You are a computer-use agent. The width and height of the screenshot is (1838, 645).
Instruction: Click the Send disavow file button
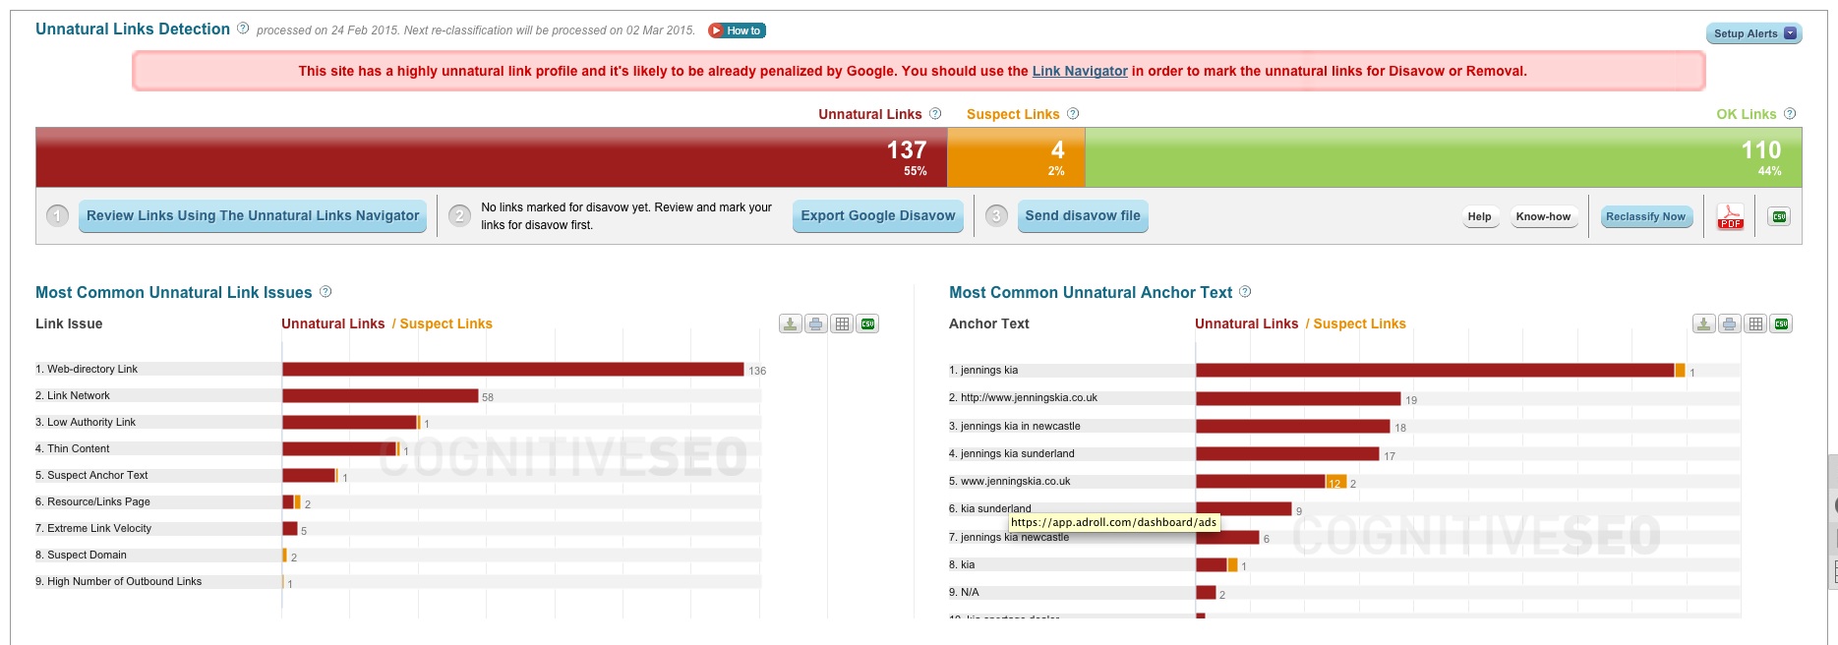pyautogui.click(x=1082, y=216)
